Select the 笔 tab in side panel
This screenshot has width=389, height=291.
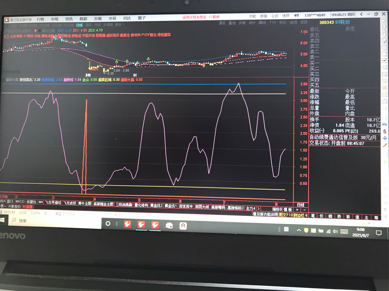coord(313,216)
